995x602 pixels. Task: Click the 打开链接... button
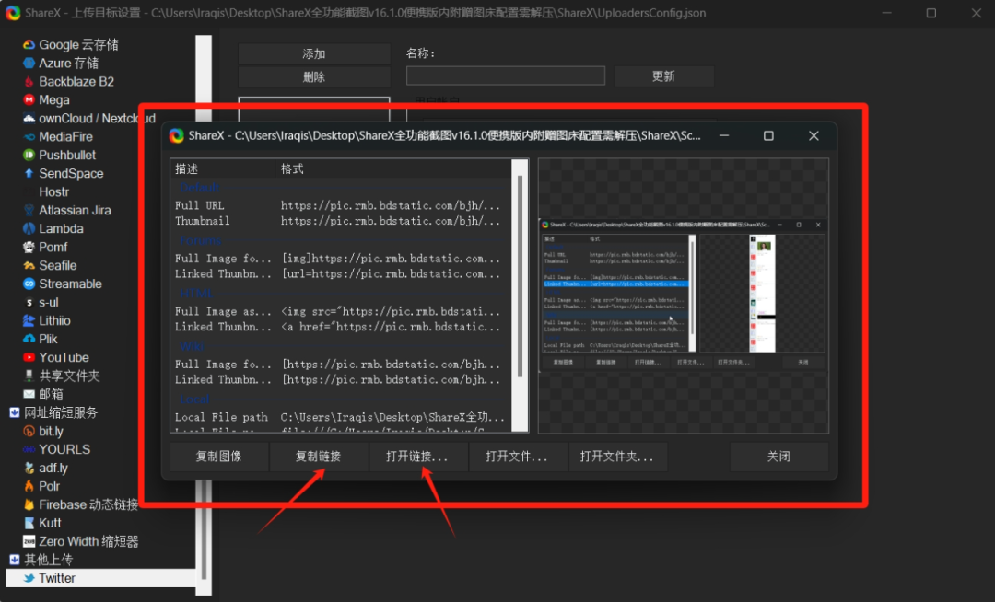point(418,457)
